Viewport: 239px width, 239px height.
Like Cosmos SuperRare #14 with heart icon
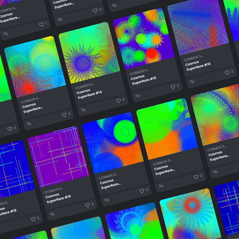click(x=119, y=101)
